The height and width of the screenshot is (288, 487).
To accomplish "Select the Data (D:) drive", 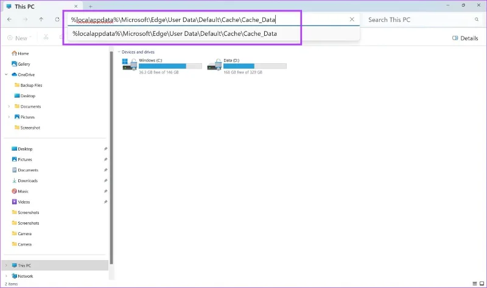I will pos(247,66).
